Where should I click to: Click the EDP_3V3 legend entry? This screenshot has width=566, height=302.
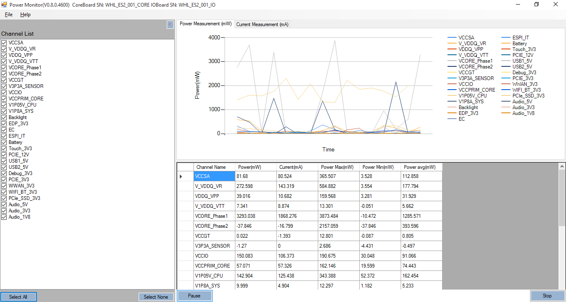pyautogui.click(x=468, y=113)
